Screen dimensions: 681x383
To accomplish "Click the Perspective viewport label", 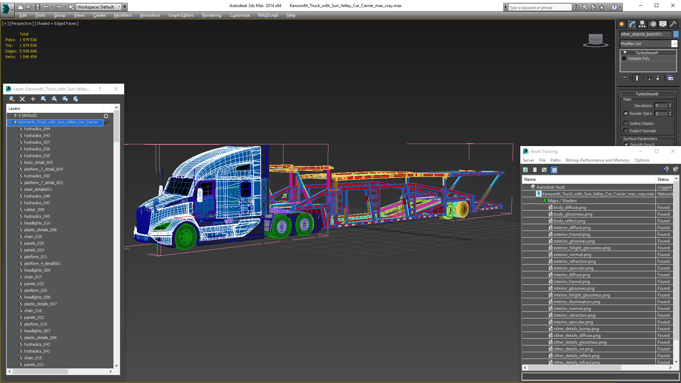I will [x=21, y=23].
